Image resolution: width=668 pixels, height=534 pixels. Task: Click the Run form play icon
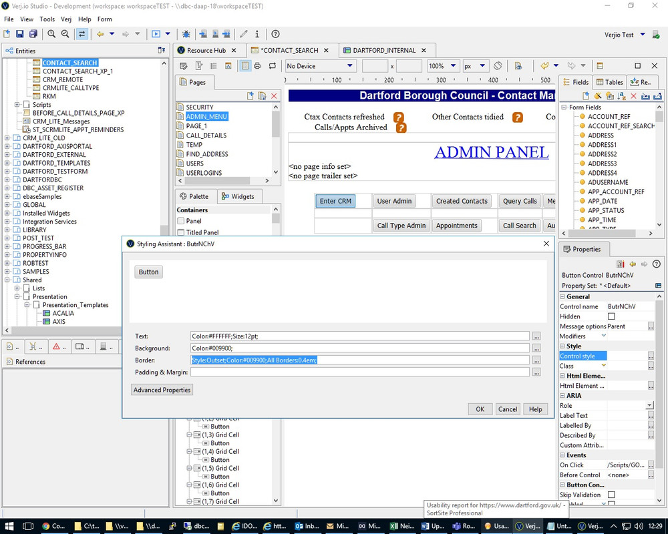pyautogui.click(x=156, y=34)
